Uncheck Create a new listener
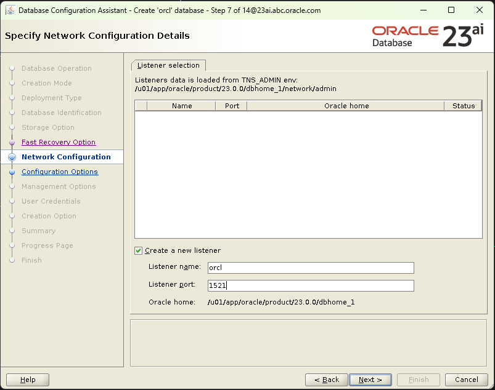The width and height of the screenshot is (495, 390). point(138,250)
